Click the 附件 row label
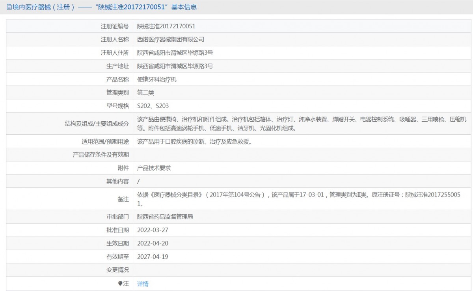473x291 pixels. pyautogui.click(x=123, y=168)
